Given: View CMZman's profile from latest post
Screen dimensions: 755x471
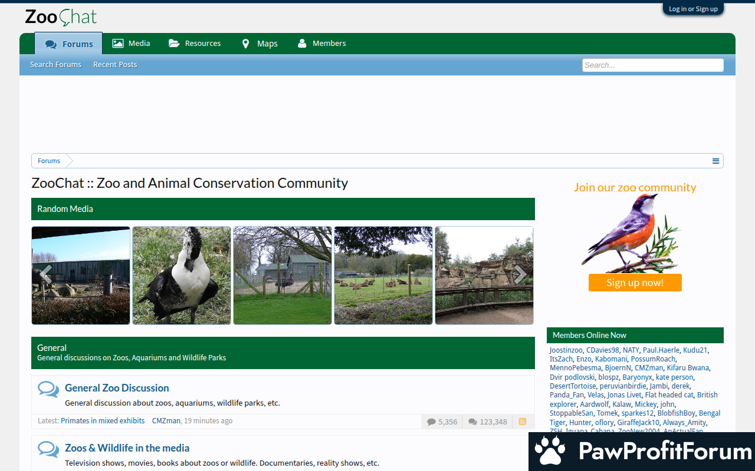Looking at the screenshot, I should click(x=166, y=421).
